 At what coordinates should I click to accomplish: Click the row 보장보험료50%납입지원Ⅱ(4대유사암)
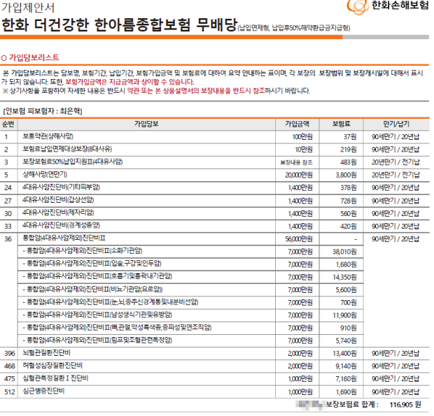tap(215, 162)
